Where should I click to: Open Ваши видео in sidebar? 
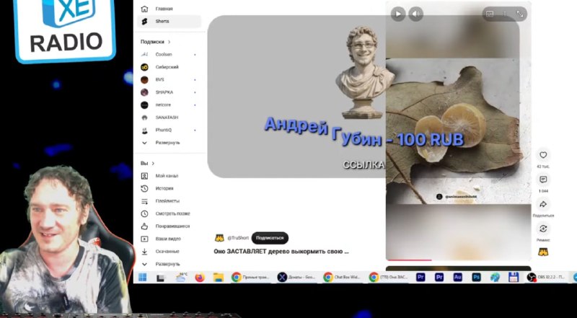169,239
